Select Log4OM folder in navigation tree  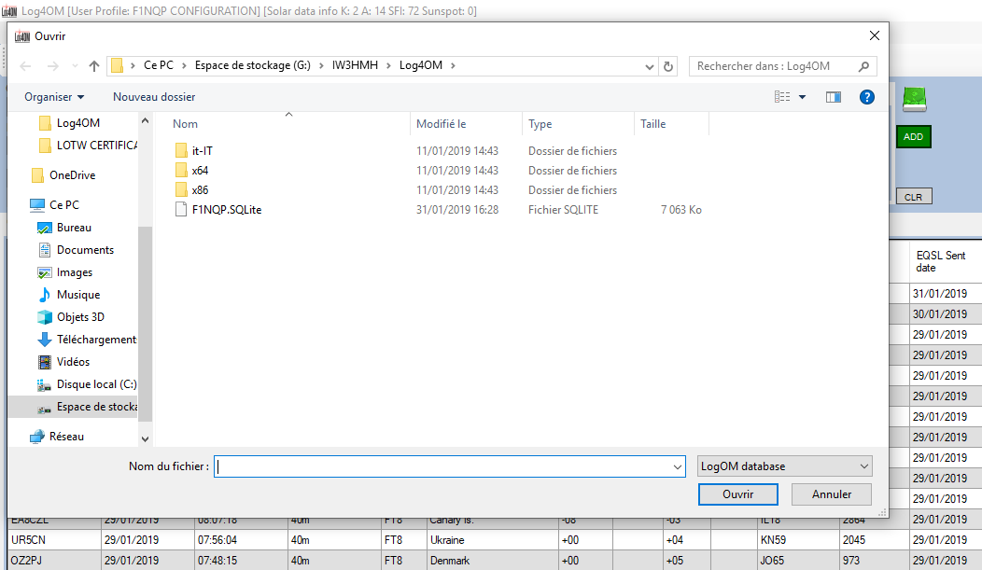(x=77, y=123)
